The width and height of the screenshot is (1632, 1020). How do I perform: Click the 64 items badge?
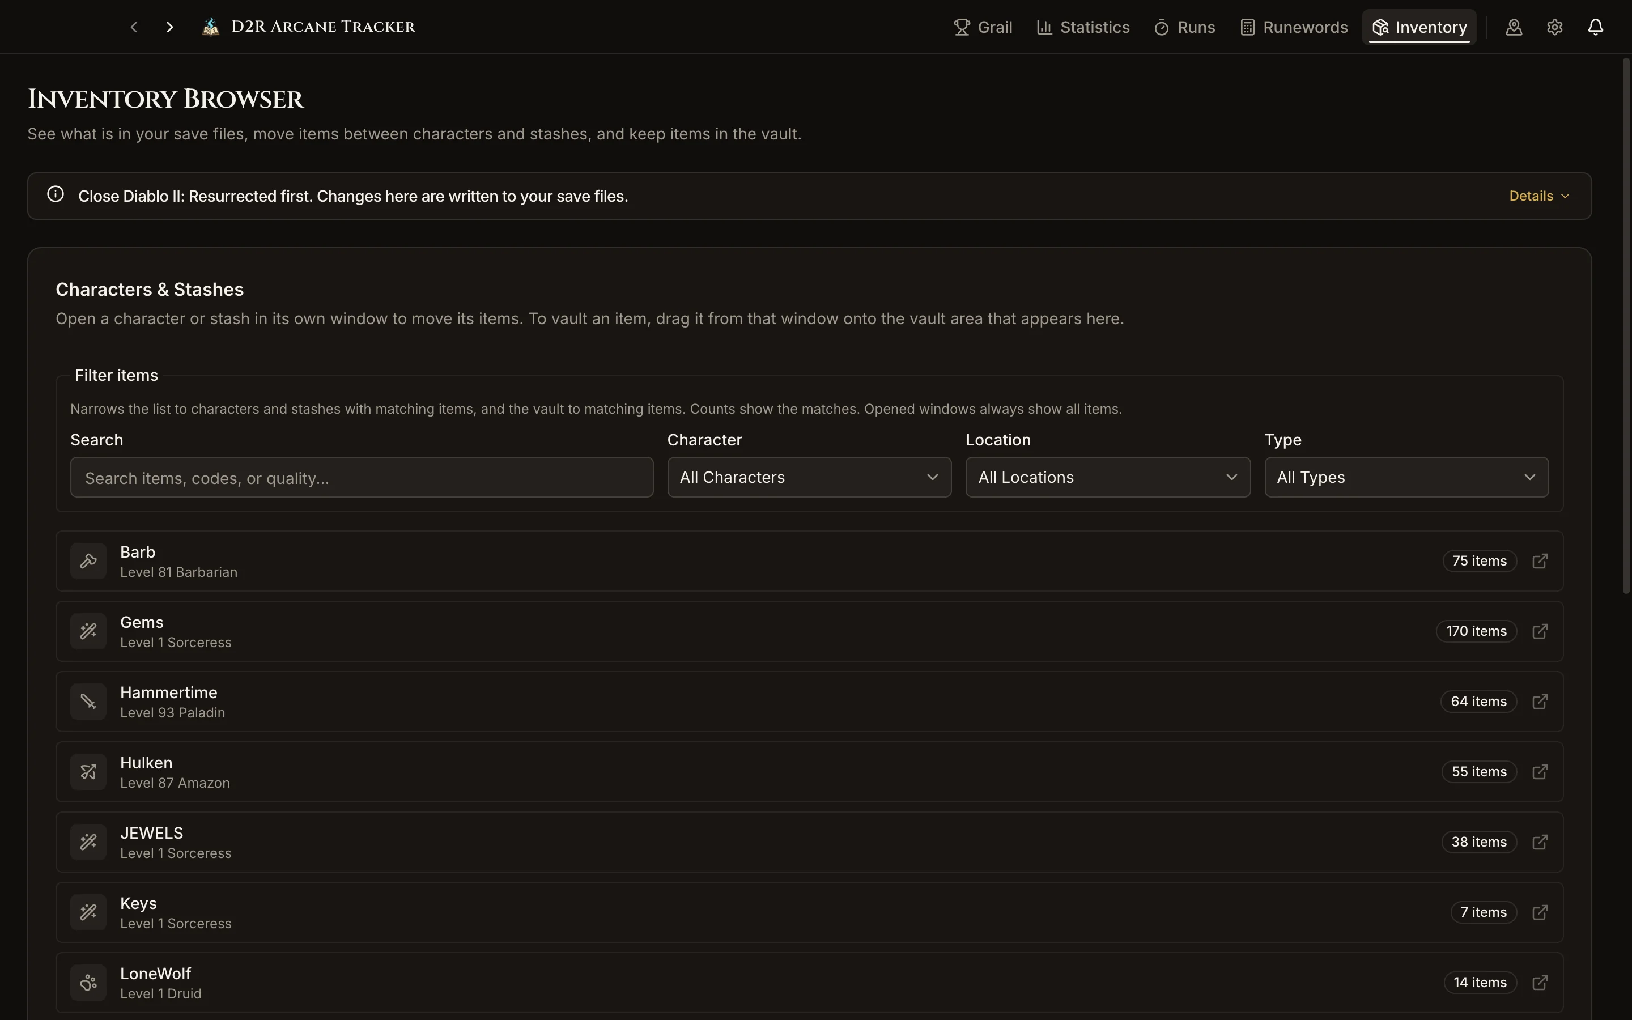click(x=1479, y=702)
